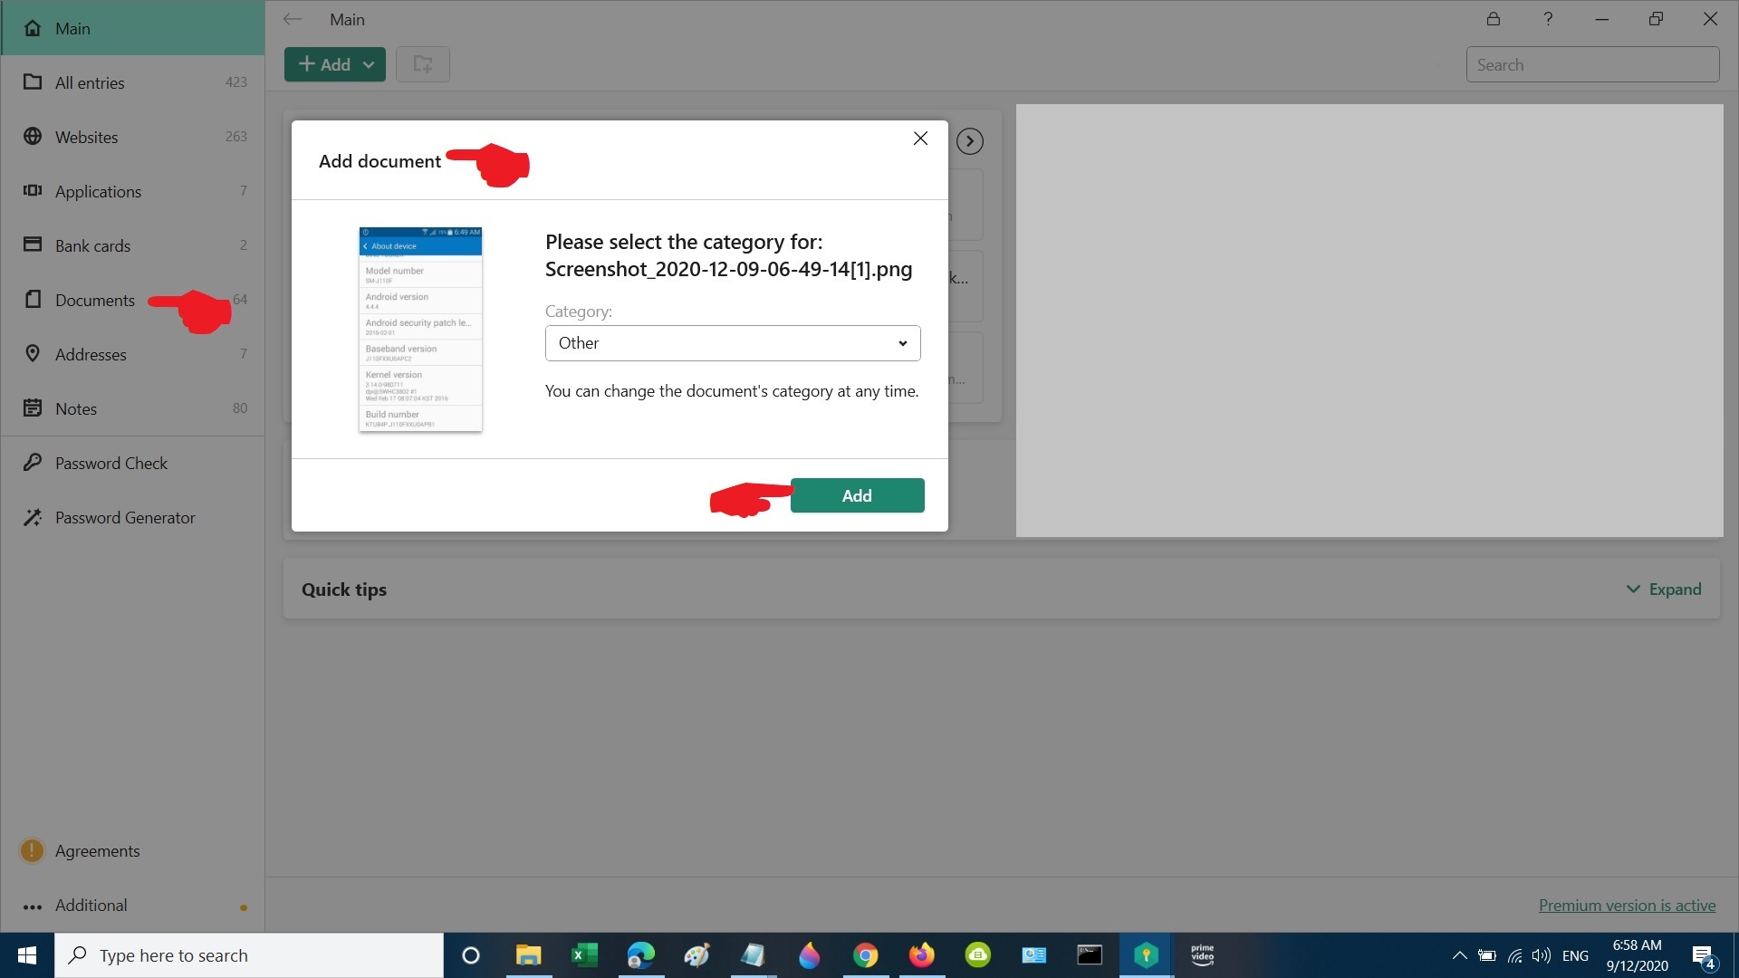Open Password Check key icon

[x=33, y=463]
